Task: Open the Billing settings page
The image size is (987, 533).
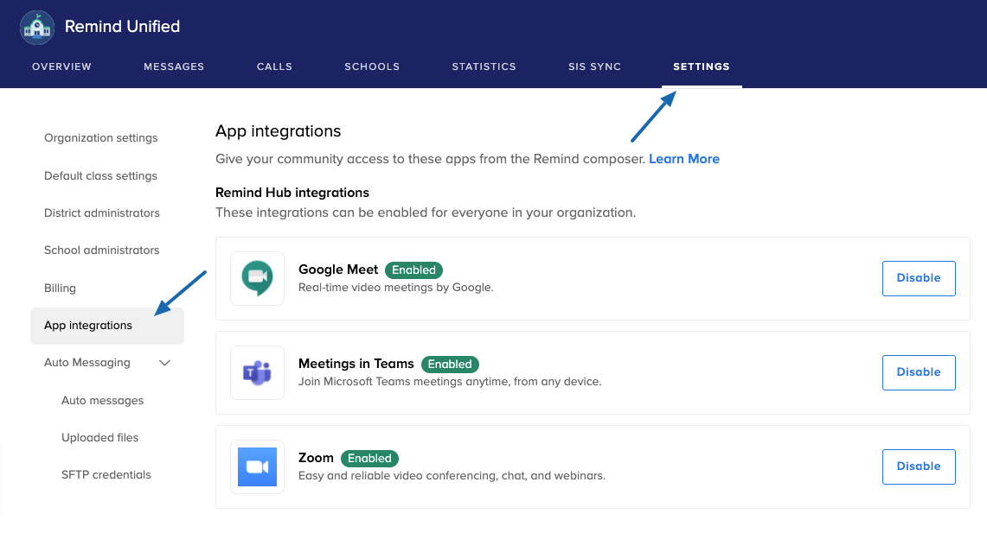Action: pyautogui.click(x=60, y=289)
